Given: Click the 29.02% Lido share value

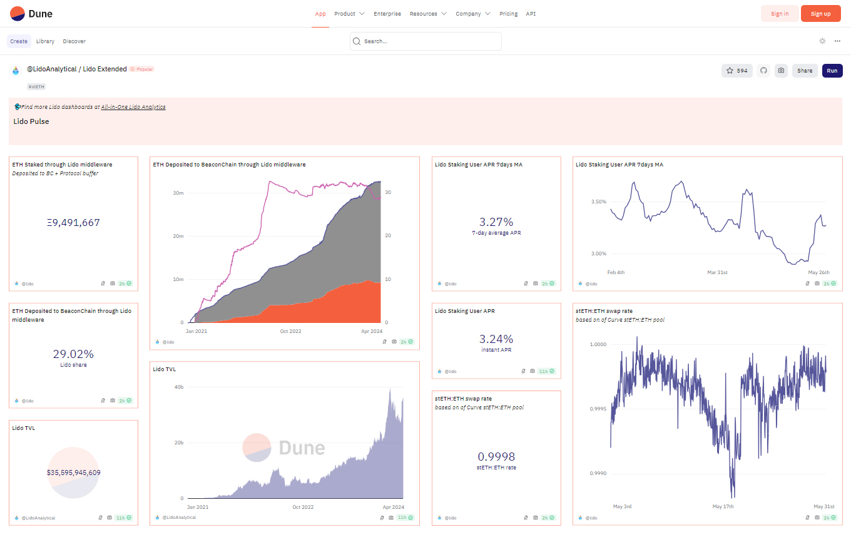Looking at the screenshot, I should [73, 354].
